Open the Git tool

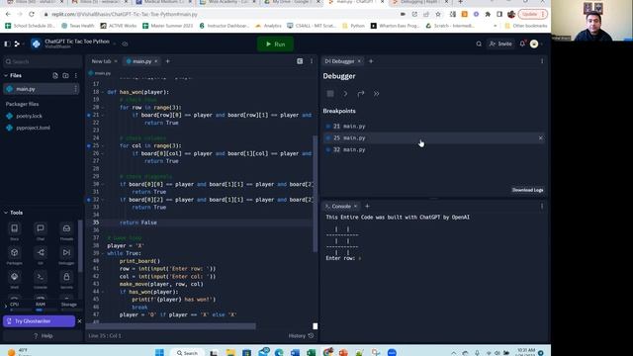(x=41, y=255)
